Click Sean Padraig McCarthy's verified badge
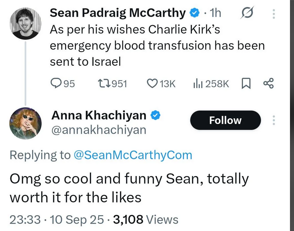 pos(195,13)
